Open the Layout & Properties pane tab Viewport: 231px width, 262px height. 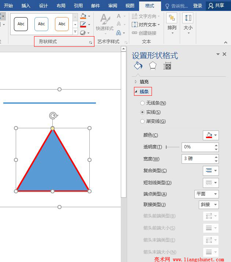coord(167,66)
